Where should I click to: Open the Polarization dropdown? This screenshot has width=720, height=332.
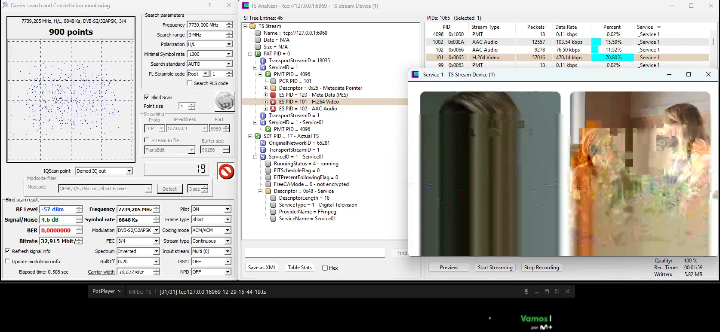point(229,44)
